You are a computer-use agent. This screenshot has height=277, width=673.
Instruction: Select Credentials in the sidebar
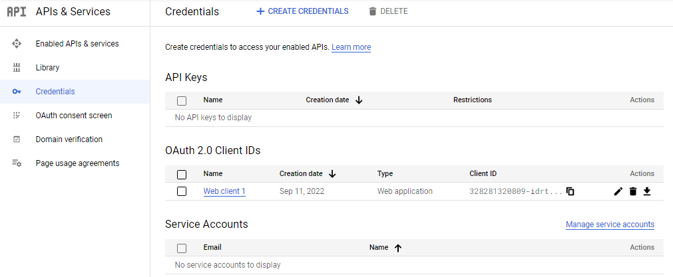pyautogui.click(x=75, y=92)
